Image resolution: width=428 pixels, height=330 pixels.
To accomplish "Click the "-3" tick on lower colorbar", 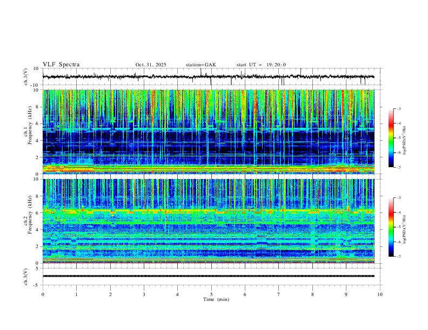I will click(x=398, y=198).
